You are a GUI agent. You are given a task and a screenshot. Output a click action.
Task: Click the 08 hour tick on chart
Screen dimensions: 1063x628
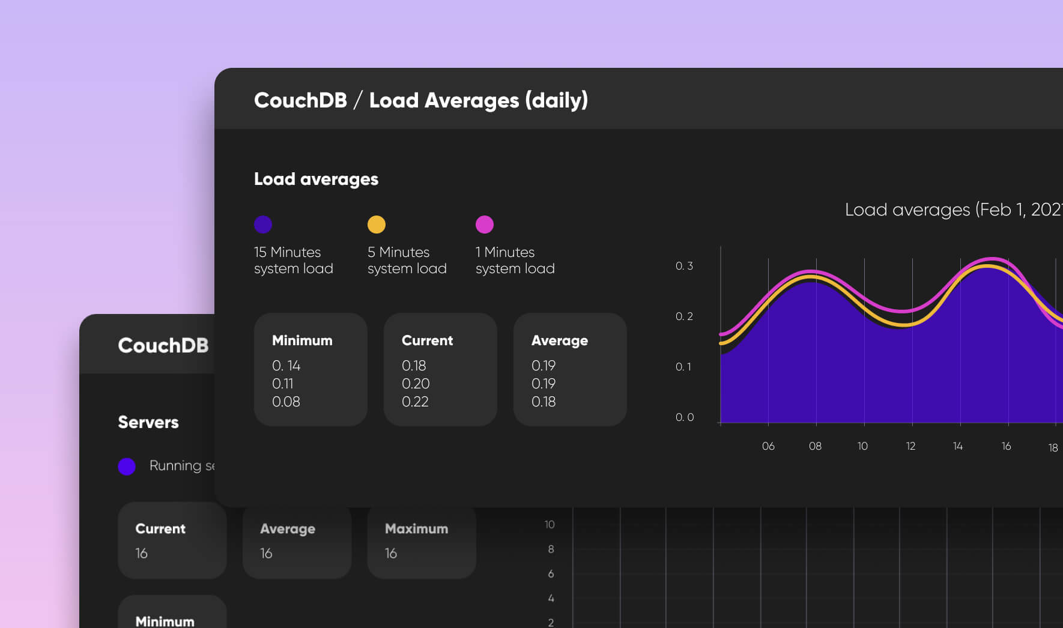pos(815,446)
